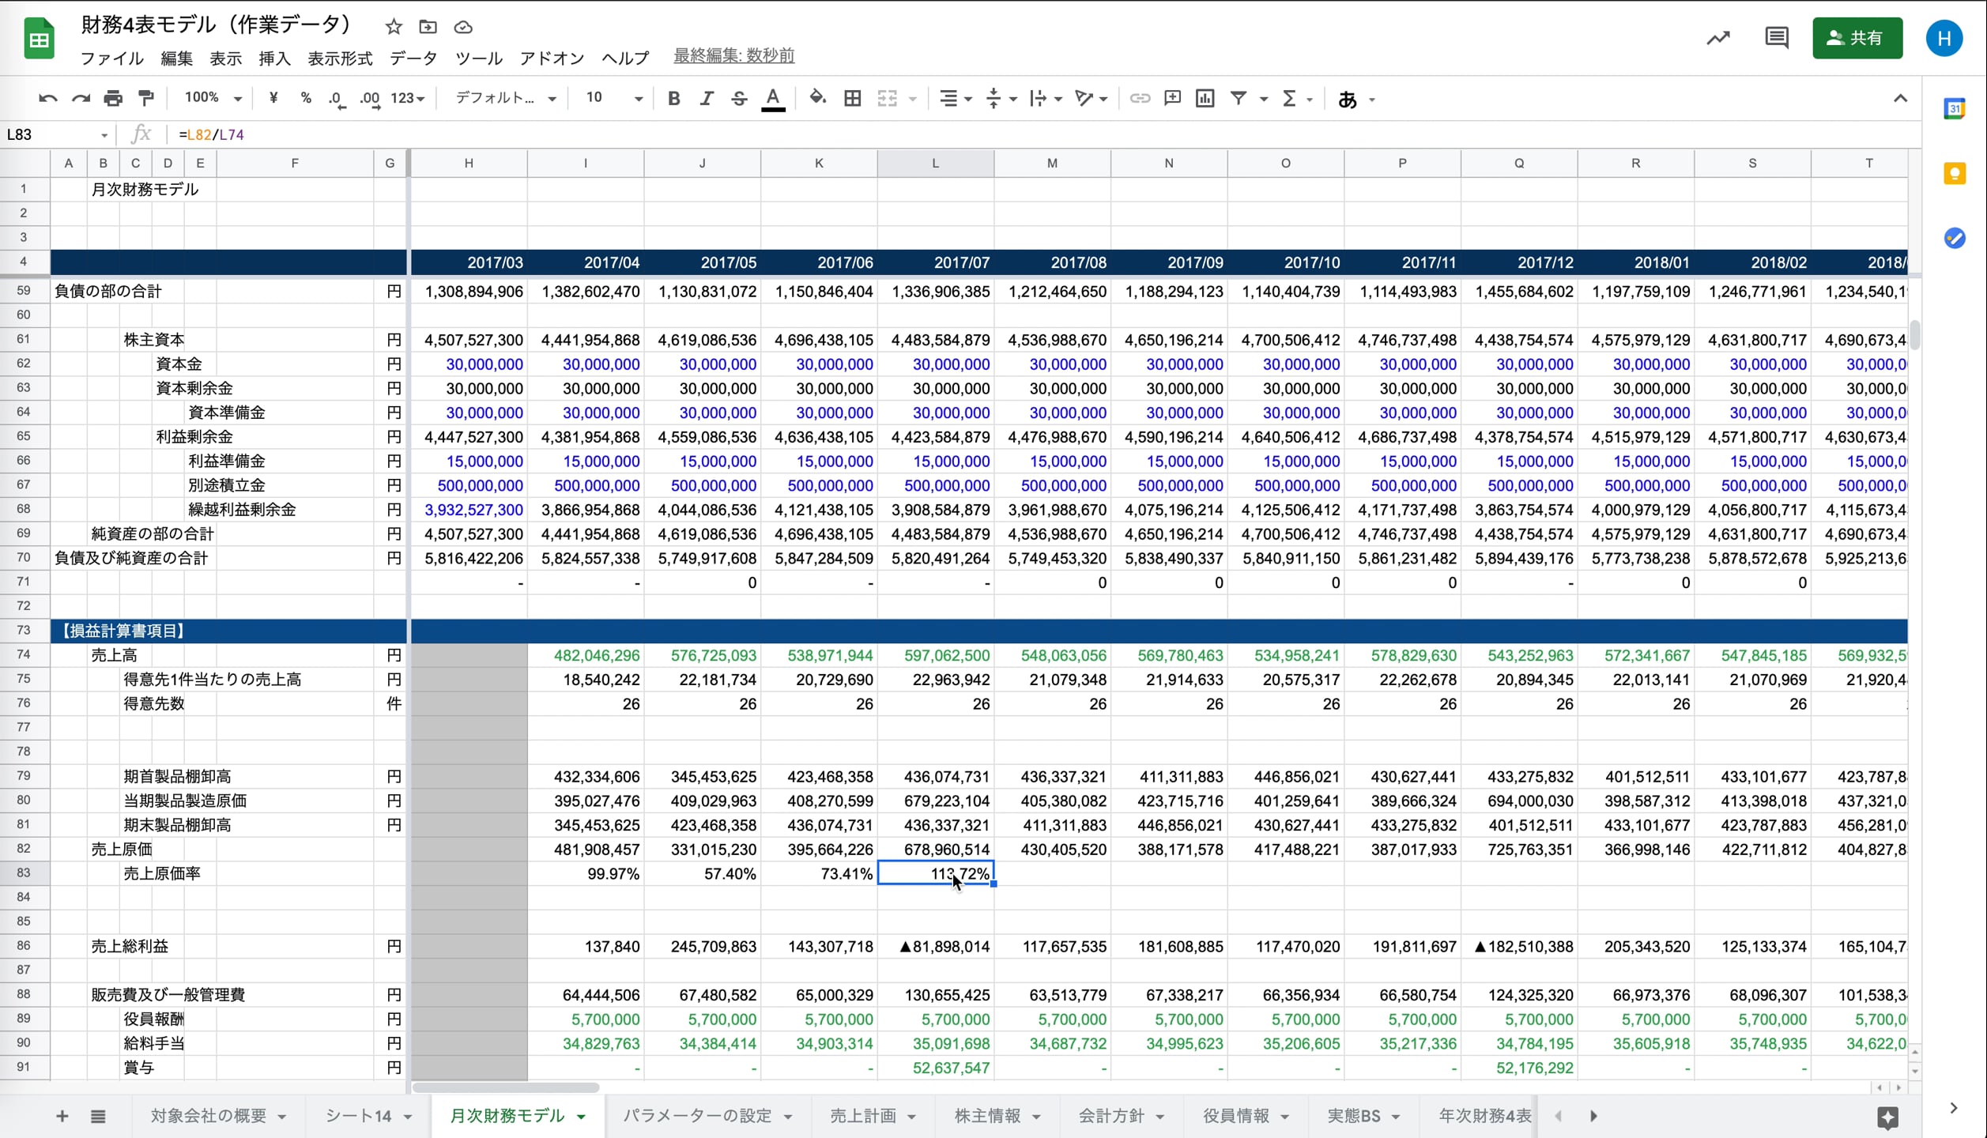1987x1138 pixels.
Task: Click the print icon in toolbar
Action: tap(113, 98)
